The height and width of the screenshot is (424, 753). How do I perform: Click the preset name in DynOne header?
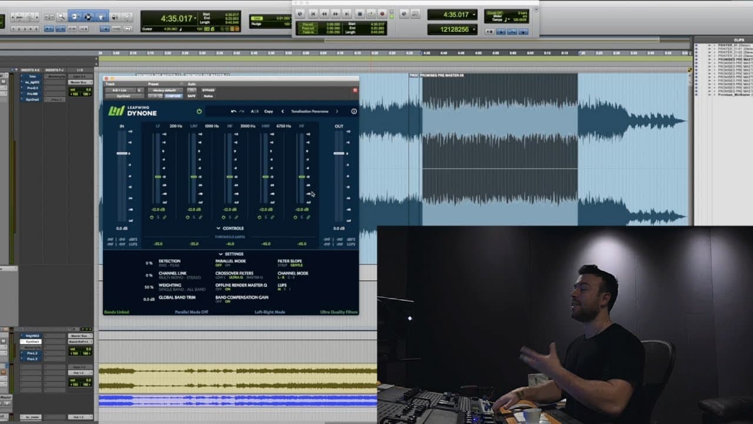coord(309,111)
